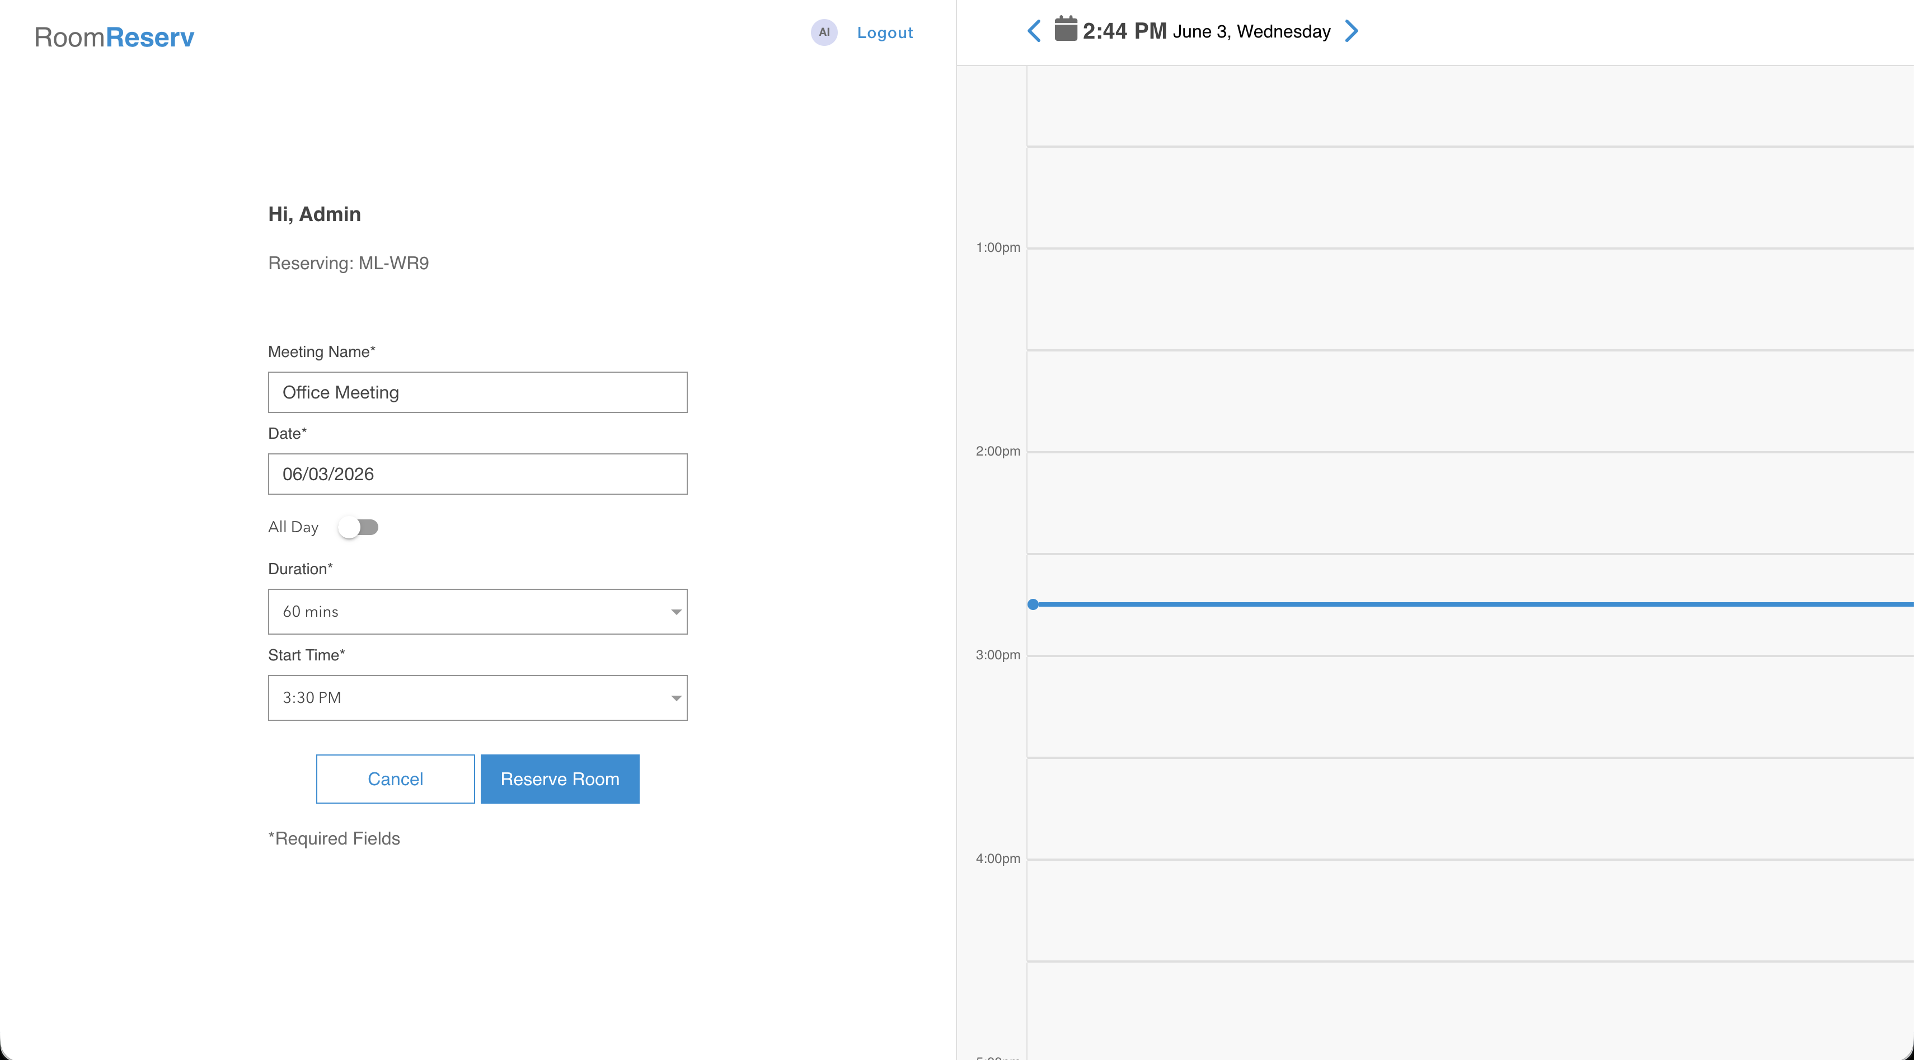Click the Reserve Room button

560,779
